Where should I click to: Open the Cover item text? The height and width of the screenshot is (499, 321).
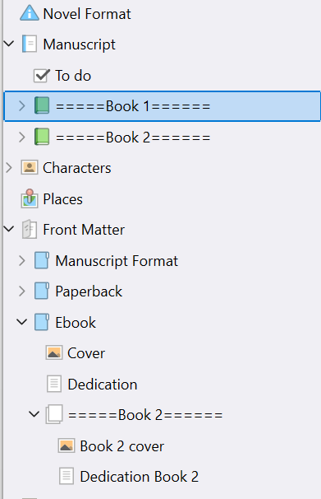click(x=86, y=353)
